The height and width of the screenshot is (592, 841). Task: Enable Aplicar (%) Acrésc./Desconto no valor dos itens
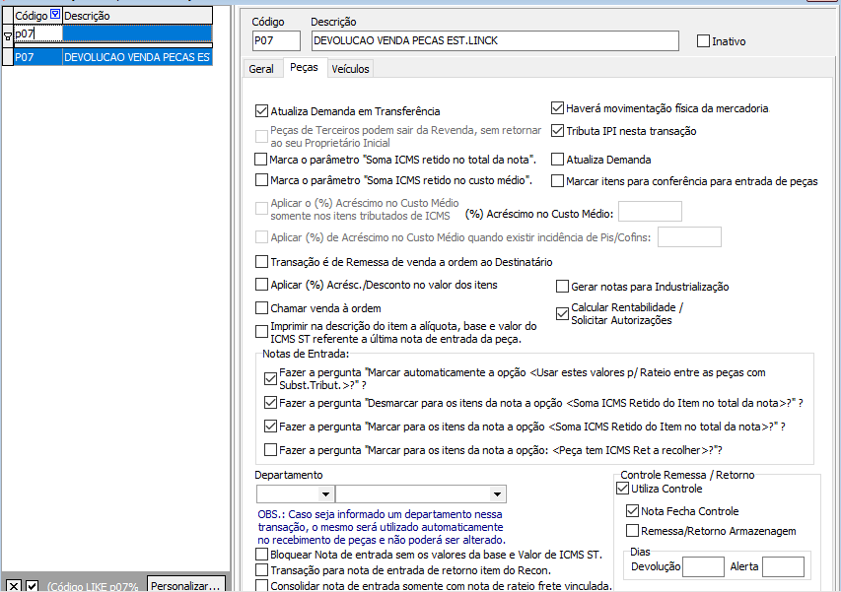[x=261, y=285]
